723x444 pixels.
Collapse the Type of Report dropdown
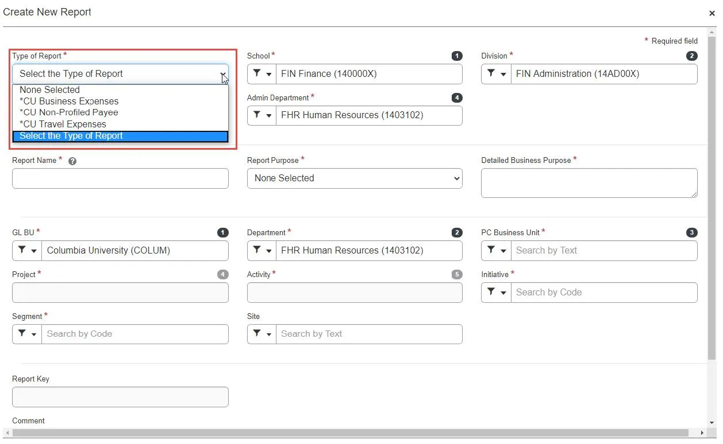[x=120, y=74]
